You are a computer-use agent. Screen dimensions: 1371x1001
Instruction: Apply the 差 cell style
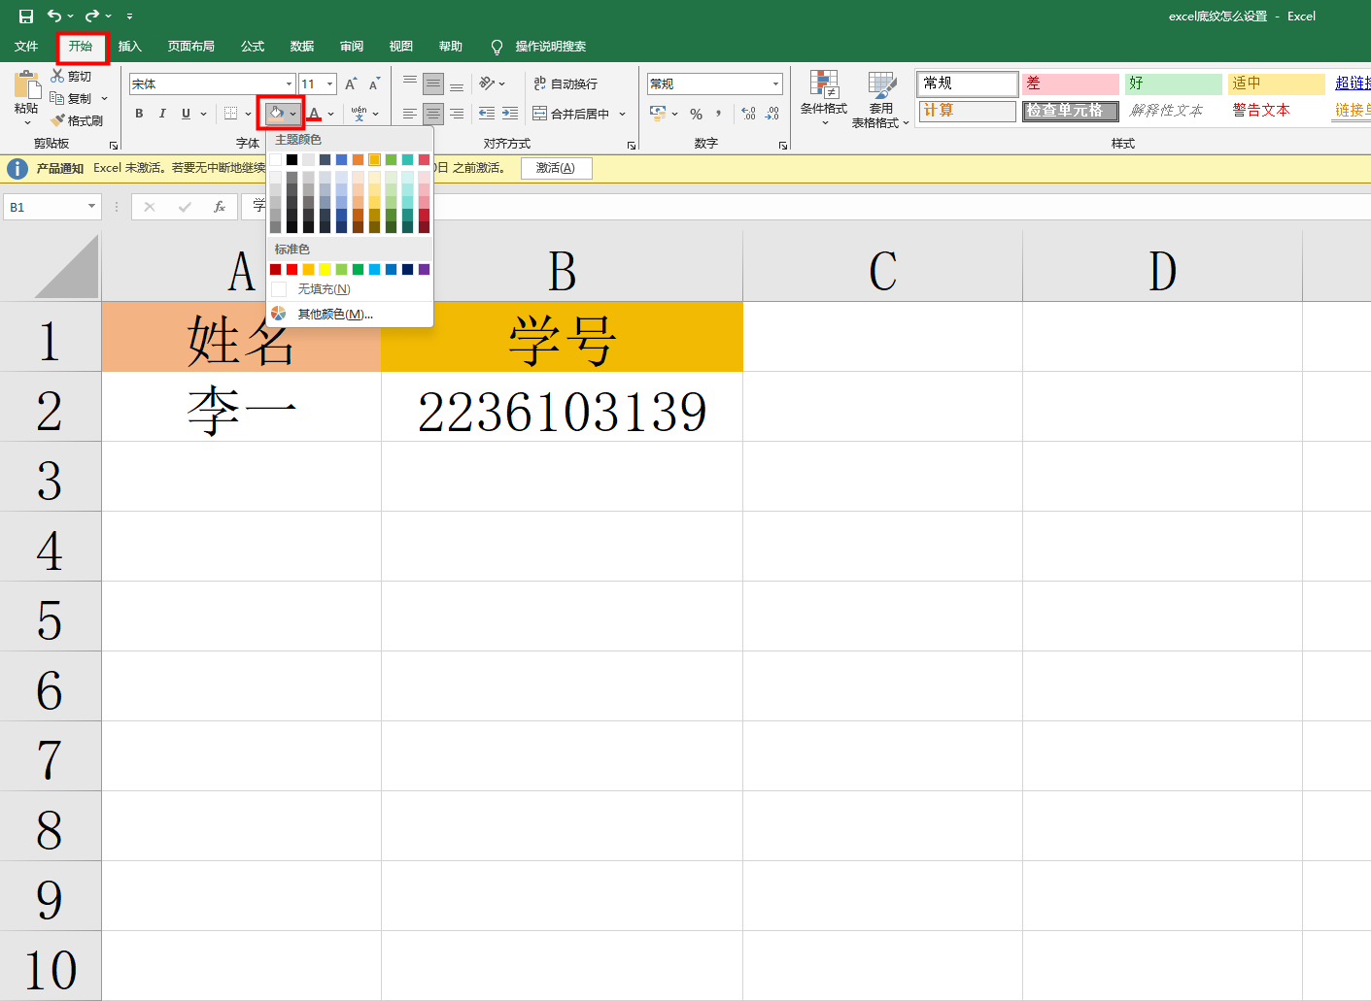(1070, 83)
